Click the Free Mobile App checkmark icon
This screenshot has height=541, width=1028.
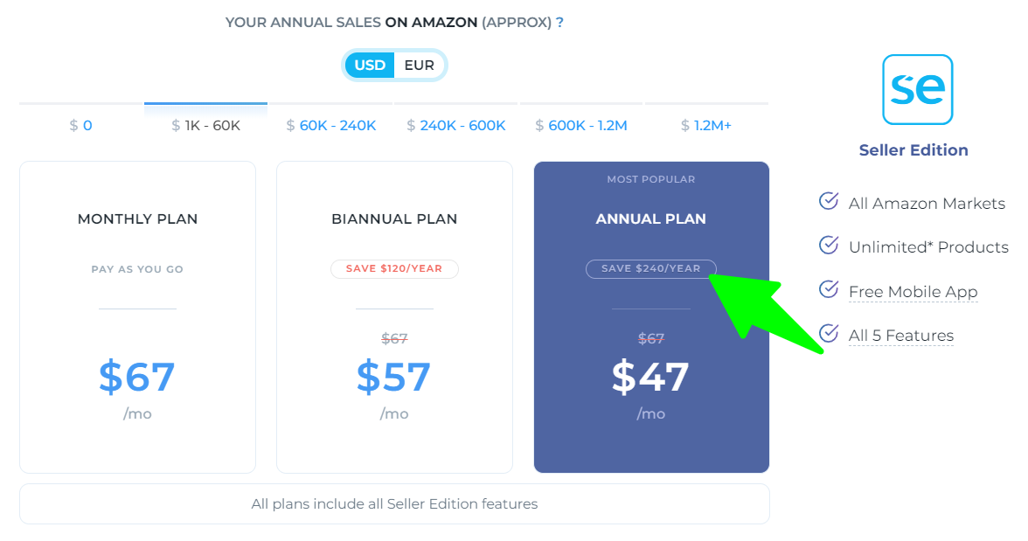(x=829, y=290)
